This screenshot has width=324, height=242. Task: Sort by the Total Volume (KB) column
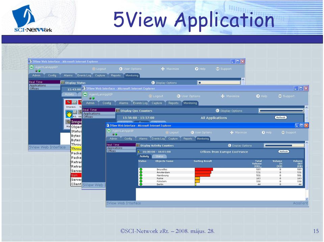click(257, 164)
